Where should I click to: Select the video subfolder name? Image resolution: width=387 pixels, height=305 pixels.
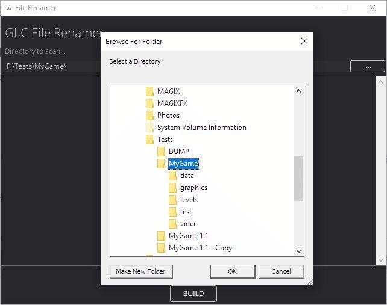(189, 224)
